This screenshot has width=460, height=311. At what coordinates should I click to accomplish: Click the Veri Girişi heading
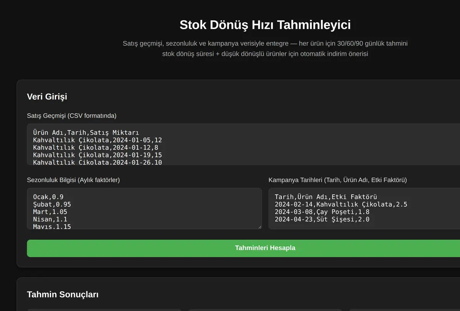[x=47, y=97]
